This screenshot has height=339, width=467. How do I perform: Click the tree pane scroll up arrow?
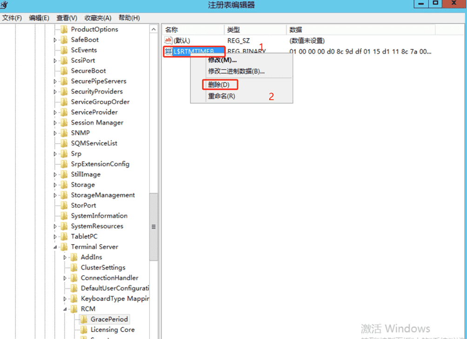point(153,29)
